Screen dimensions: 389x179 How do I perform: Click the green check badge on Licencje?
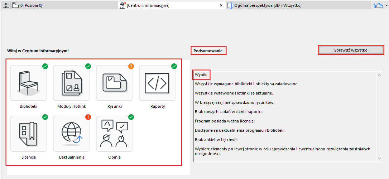45,117
